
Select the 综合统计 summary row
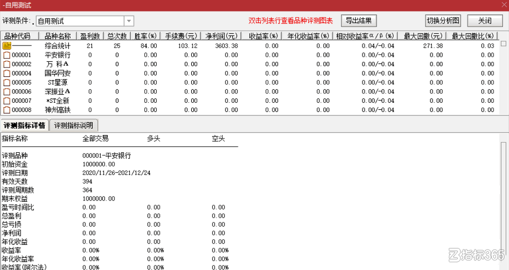point(250,46)
